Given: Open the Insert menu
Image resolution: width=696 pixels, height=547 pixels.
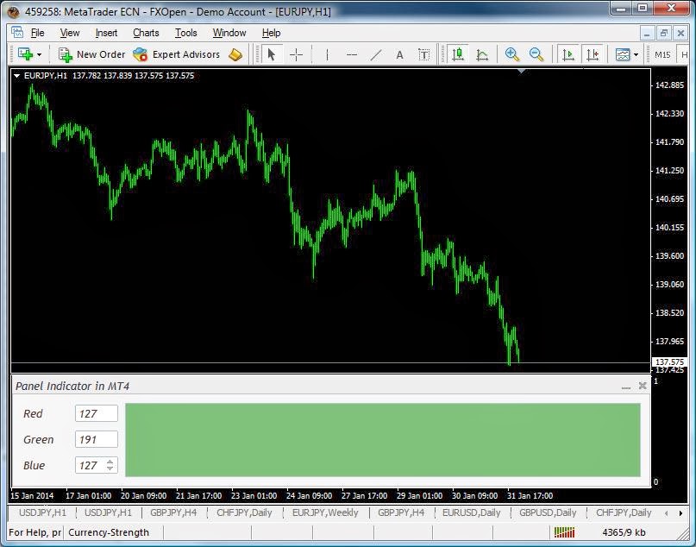Looking at the screenshot, I should [106, 33].
